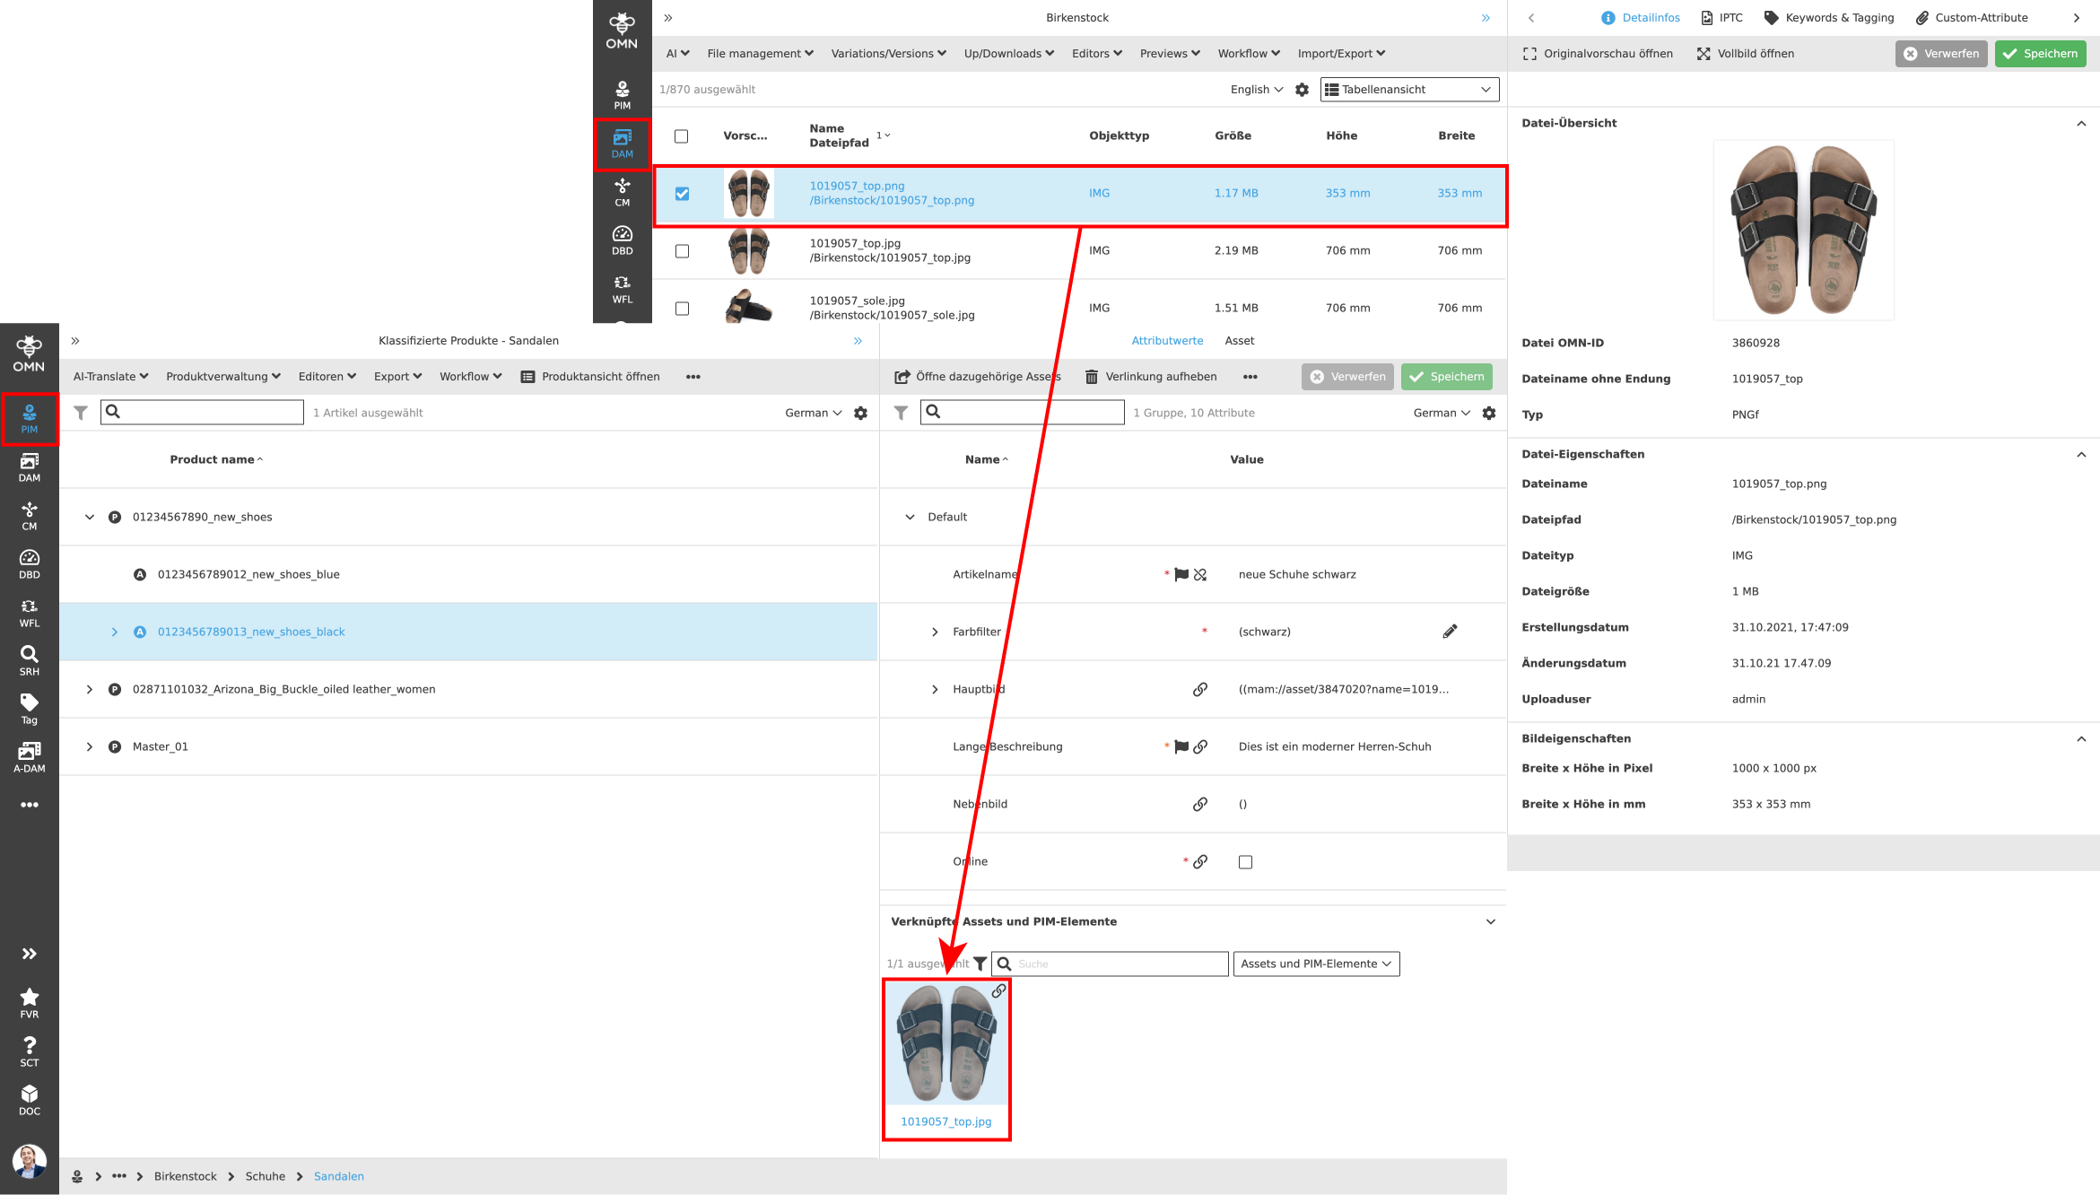Edit Farbfilter value with pencil icon

click(x=1450, y=632)
